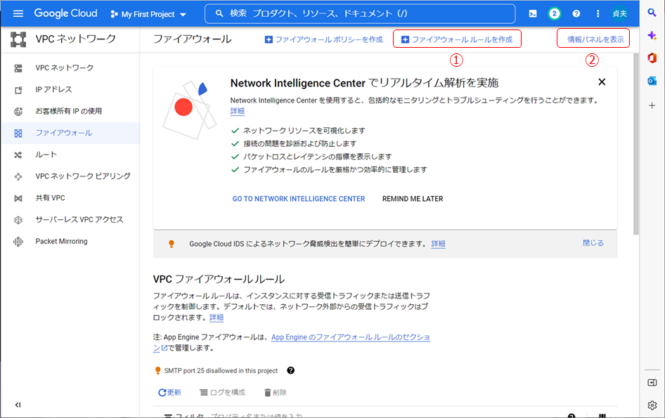Viewport: 665px width, 418px height.
Task: Open 共有 VPC from sidebar
Action: click(50, 198)
